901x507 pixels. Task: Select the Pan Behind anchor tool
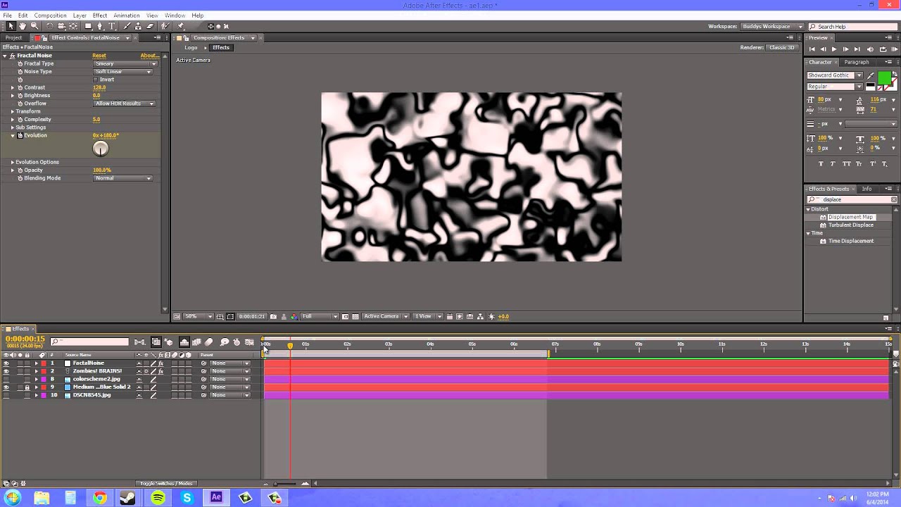73,27
